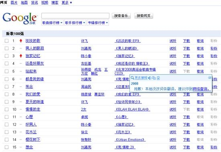Viewport: 221px width, 152px height.
Task: Click the red up arrow beside 独家记忆 song
Action: (21, 56)
